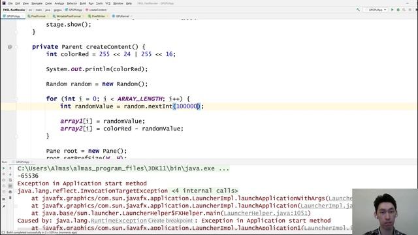
Task: Click the FXGL-FastRender project breadcrumb
Action: pyautogui.click(x=14, y=10)
